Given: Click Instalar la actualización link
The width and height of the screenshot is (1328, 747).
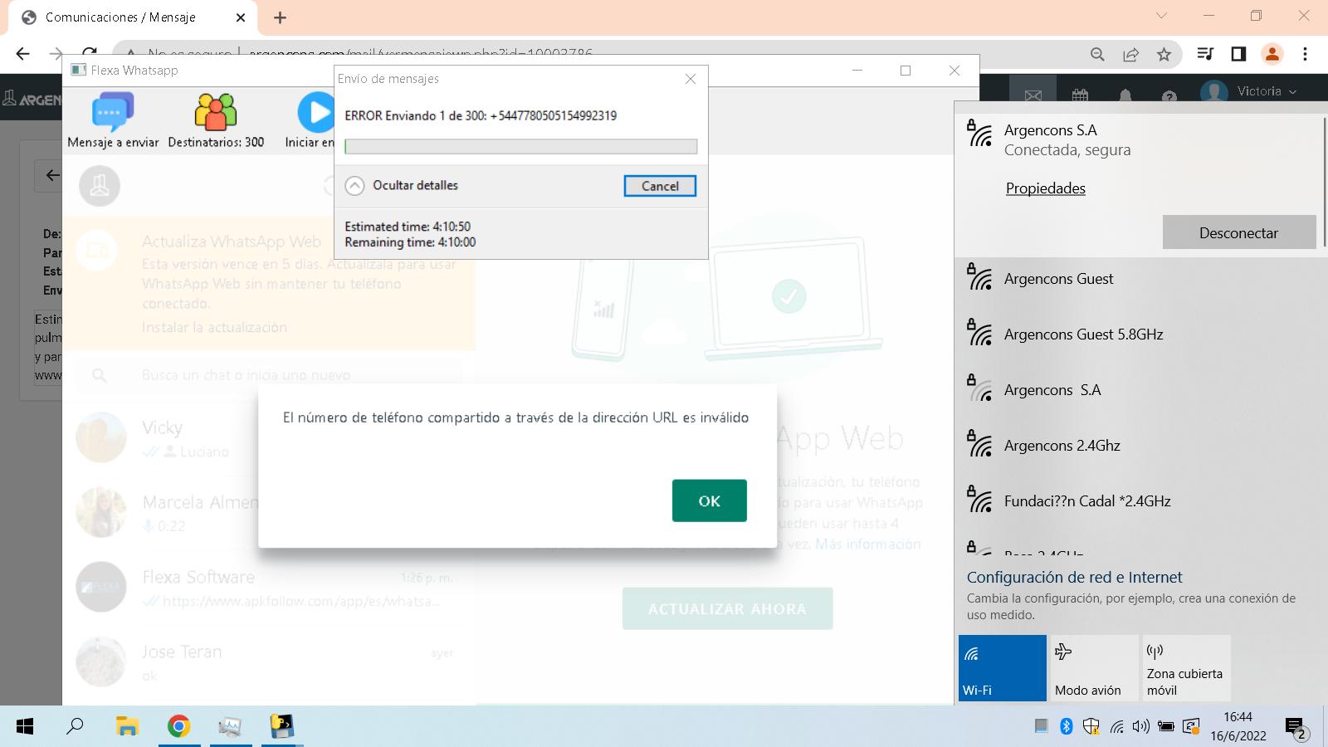Looking at the screenshot, I should click(214, 328).
